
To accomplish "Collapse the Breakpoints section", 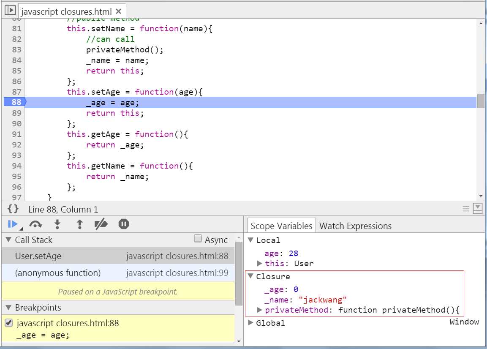I will [9, 308].
